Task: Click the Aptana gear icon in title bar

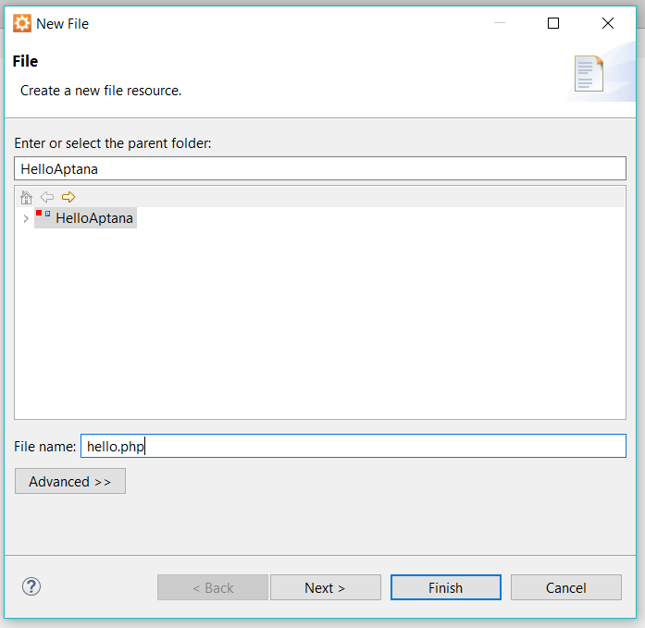Action: pos(22,23)
